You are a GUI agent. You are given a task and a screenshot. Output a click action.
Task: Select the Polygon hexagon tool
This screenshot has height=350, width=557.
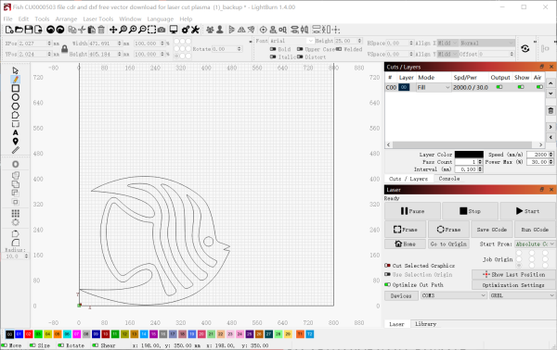click(x=15, y=106)
